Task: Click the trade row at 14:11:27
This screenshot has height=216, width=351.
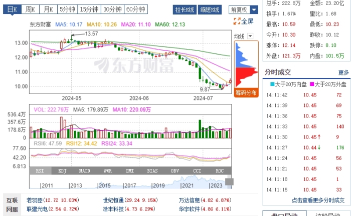Action: (305, 147)
